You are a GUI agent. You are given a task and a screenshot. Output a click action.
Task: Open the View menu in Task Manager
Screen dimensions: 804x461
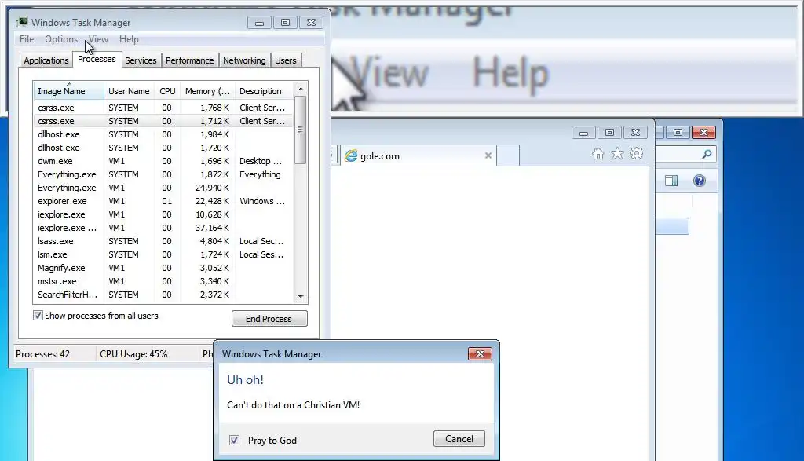coord(98,39)
